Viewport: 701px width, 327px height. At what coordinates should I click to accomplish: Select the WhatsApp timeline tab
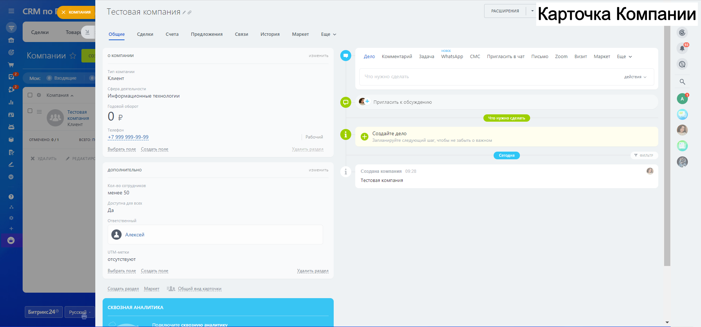(452, 57)
